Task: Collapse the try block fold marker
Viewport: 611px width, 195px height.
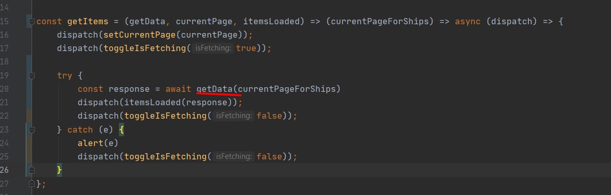Action: click(x=32, y=75)
